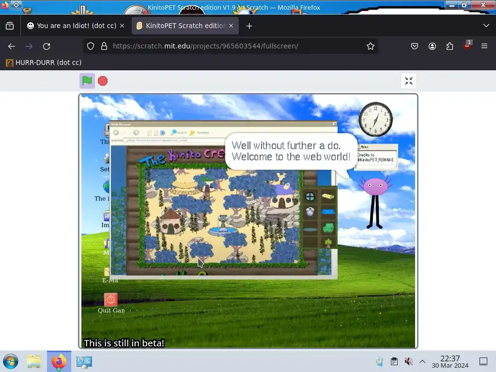Select the small tree item in palette
This screenshot has height=372, width=496.
328,243
